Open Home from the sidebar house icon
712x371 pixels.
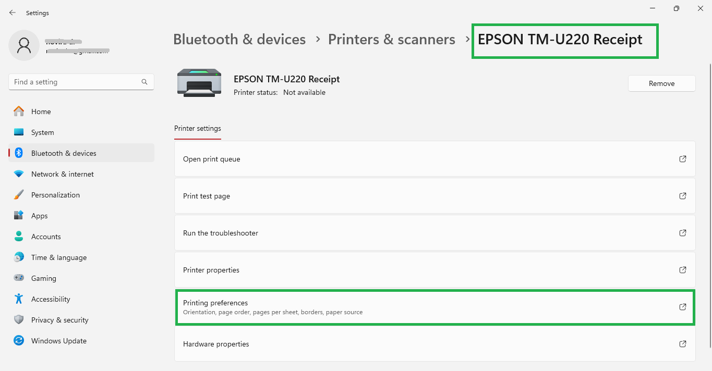[x=19, y=112]
